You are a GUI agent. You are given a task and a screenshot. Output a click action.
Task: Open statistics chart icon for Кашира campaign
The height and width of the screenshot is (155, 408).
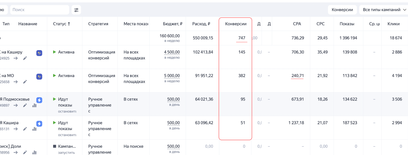[34, 129]
